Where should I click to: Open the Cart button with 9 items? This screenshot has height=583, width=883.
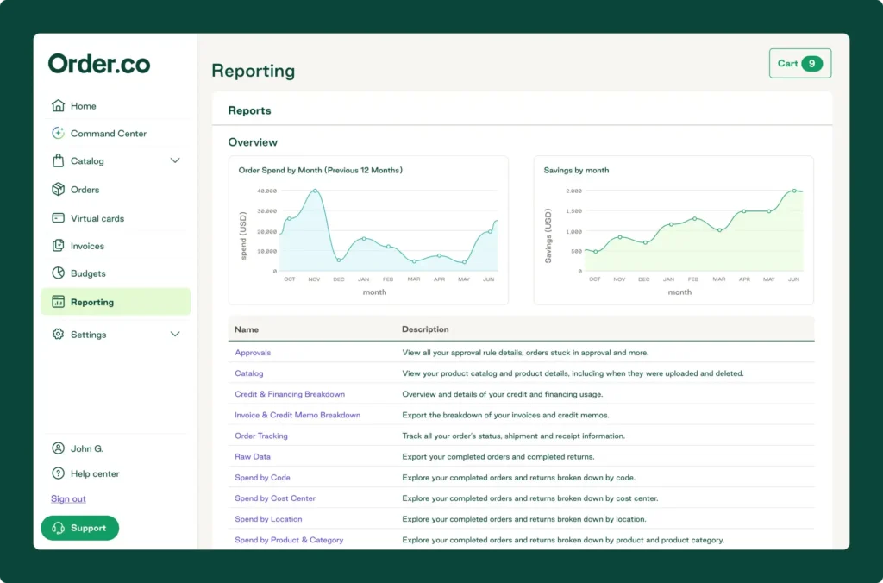click(x=799, y=64)
